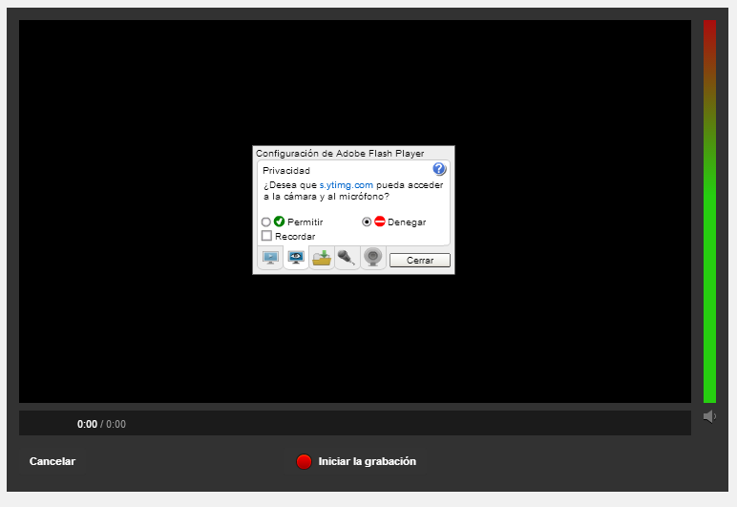Click the s.ytimg.com link
The width and height of the screenshot is (737, 507).
pos(346,185)
